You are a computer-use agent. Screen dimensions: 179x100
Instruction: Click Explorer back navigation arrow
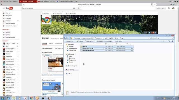coord(65,38)
